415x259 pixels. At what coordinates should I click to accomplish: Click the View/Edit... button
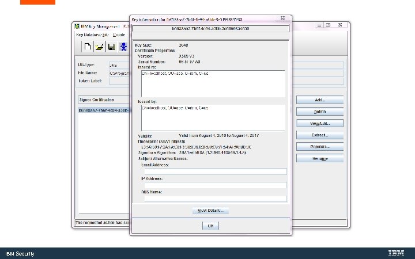tap(320, 123)
